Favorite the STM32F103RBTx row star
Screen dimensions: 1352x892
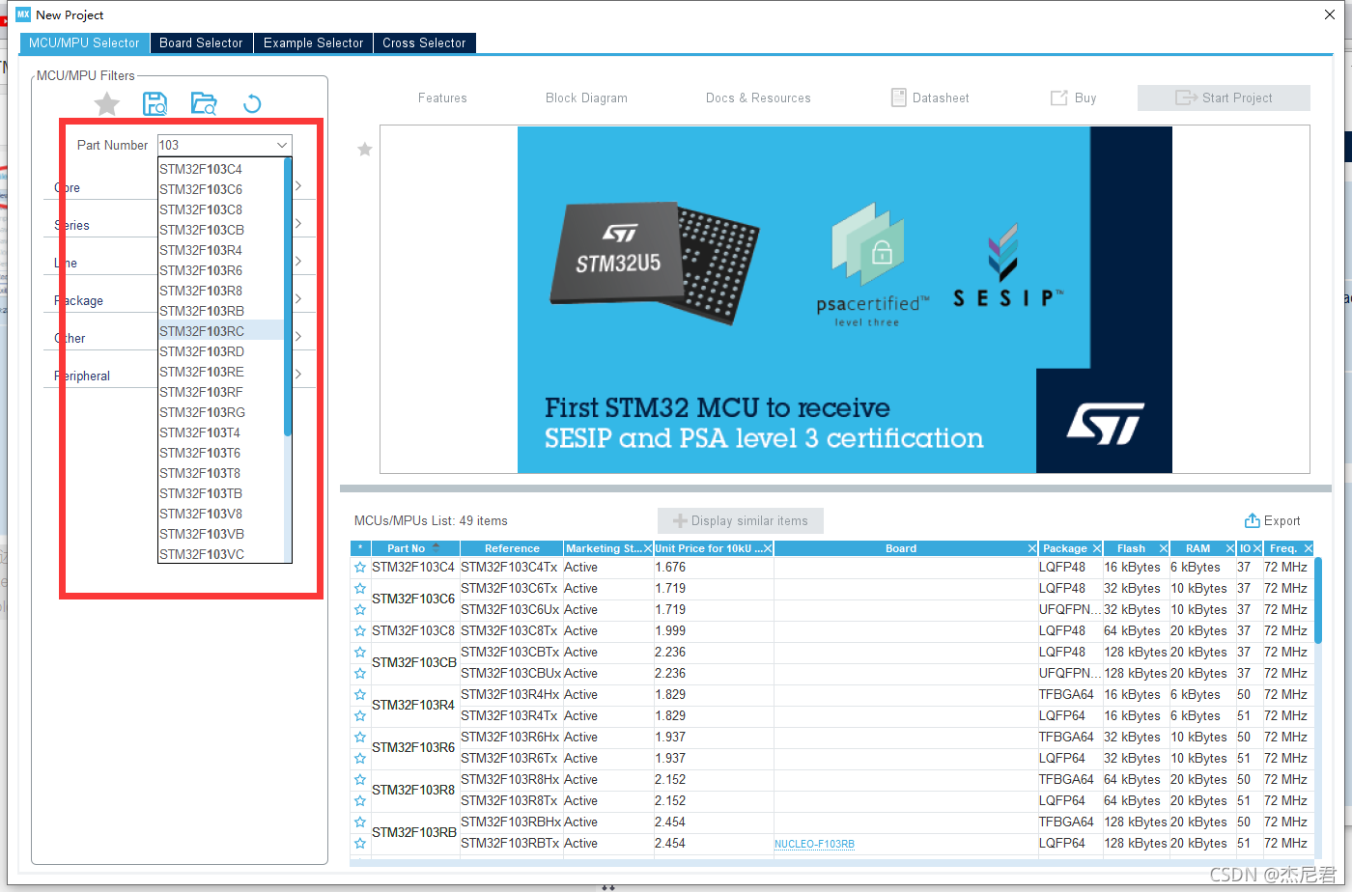coord(360,844)
